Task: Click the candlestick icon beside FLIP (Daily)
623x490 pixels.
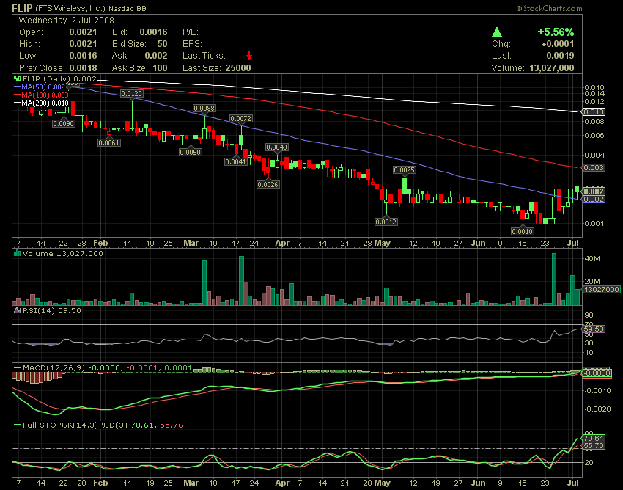Action: point(18,78)
